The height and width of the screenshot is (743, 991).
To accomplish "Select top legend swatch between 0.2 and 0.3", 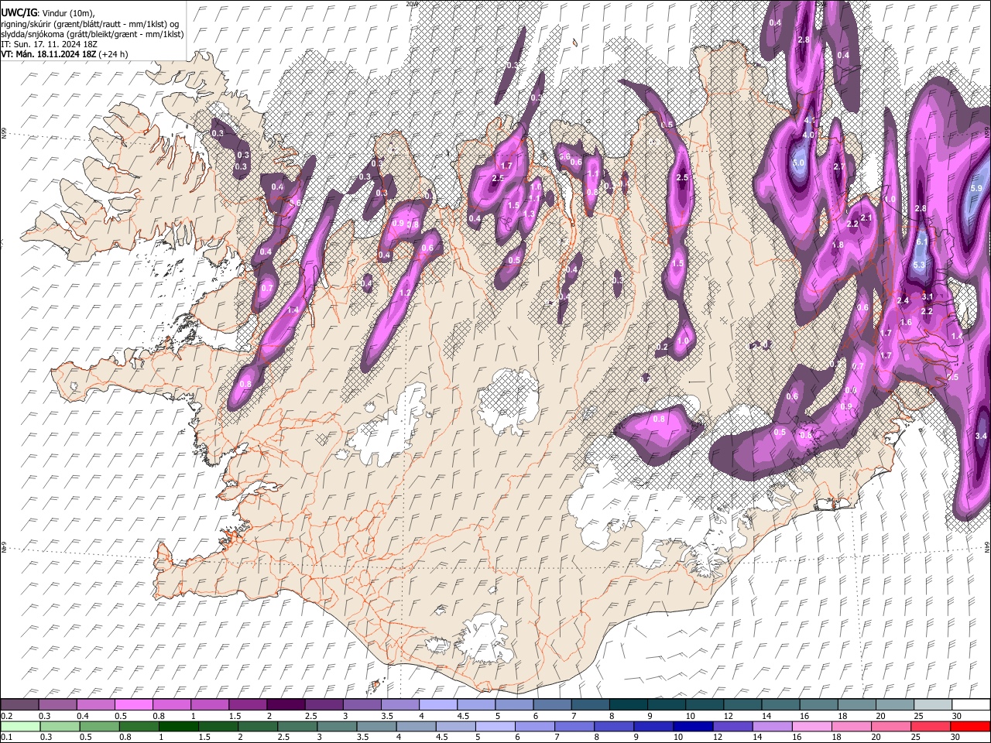I will coord(19,704).
